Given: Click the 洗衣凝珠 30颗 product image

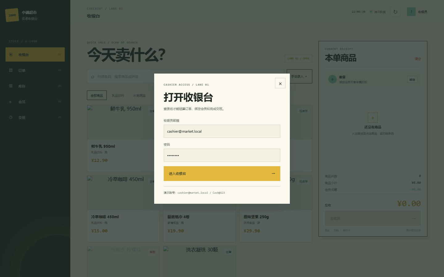Looking at the screenshot, I should pos(199,261).
